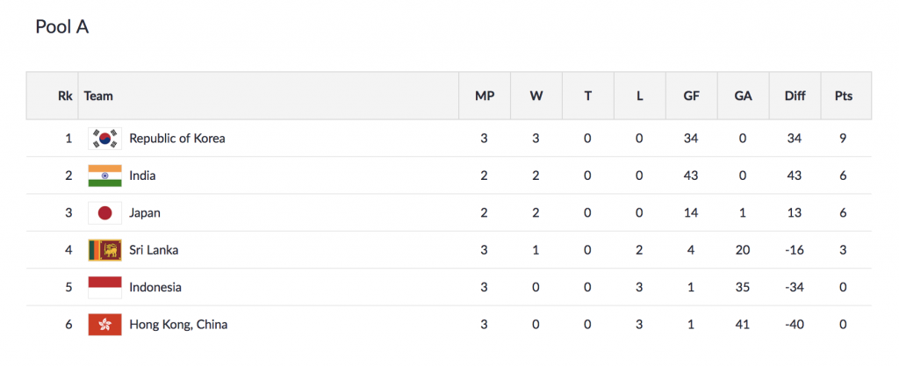Open the Republic of Korea team link

(176, 139)
